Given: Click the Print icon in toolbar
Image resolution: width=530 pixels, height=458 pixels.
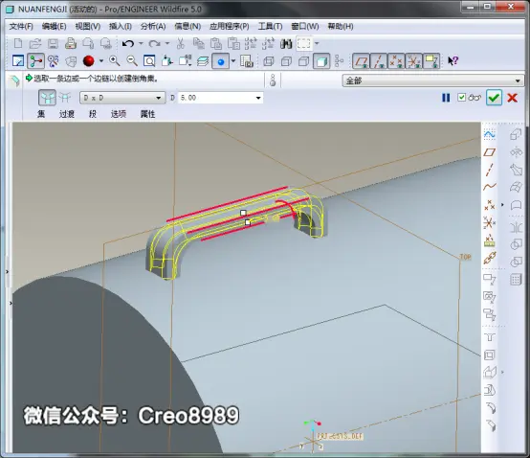Looking at the screenshot, I should pos(70,43).
